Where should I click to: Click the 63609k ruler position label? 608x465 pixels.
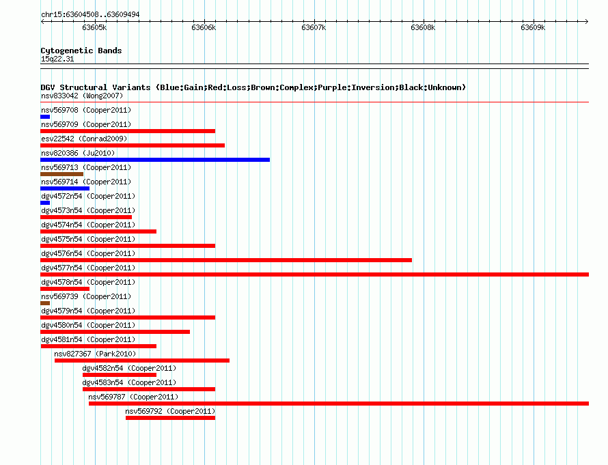(x=533, y=27)
